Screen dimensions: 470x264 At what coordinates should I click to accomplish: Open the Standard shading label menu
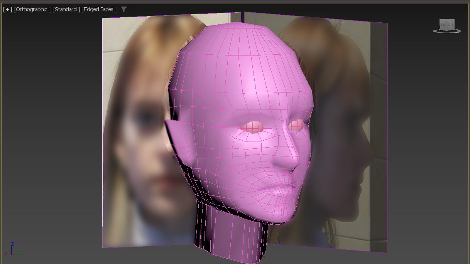click(x=66, y=9)
